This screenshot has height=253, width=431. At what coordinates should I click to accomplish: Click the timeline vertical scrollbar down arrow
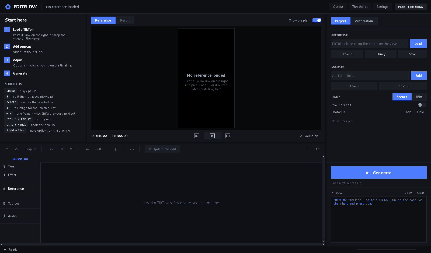[324, 241]
